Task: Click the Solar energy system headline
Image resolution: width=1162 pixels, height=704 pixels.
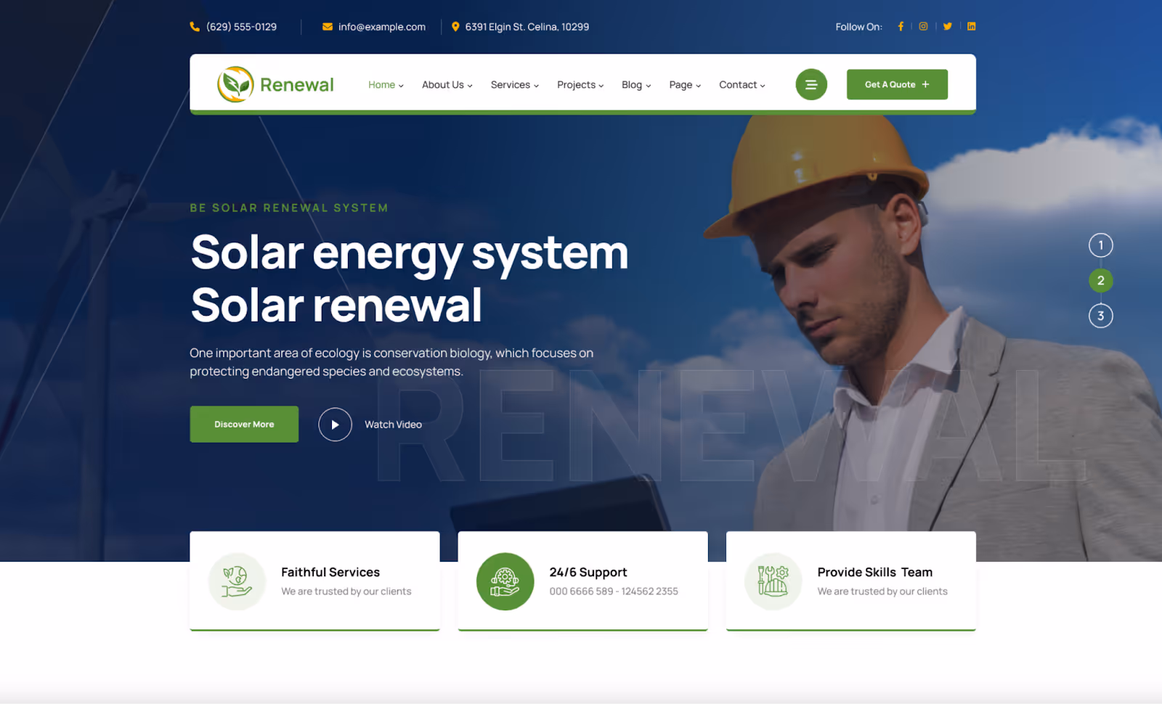Action: pyautogui.click(x=410, y=253)
